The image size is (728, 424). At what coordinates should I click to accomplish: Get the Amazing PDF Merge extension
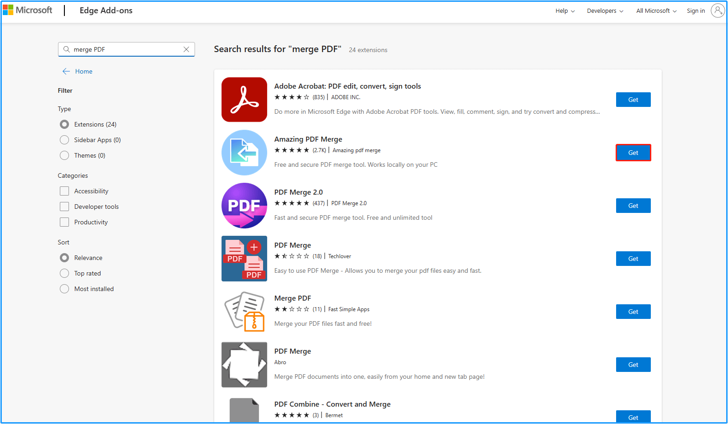(633, 153)
